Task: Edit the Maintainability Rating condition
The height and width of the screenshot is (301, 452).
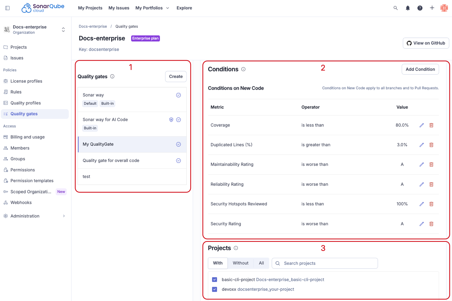Action: [422, 164]
